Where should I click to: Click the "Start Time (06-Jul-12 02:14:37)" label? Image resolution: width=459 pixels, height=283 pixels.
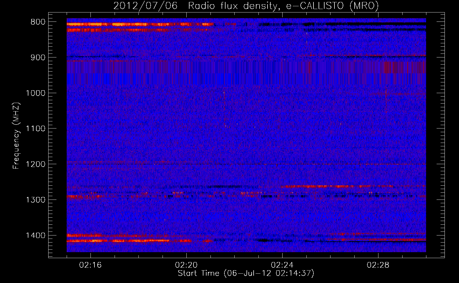[x=246, y=273]
